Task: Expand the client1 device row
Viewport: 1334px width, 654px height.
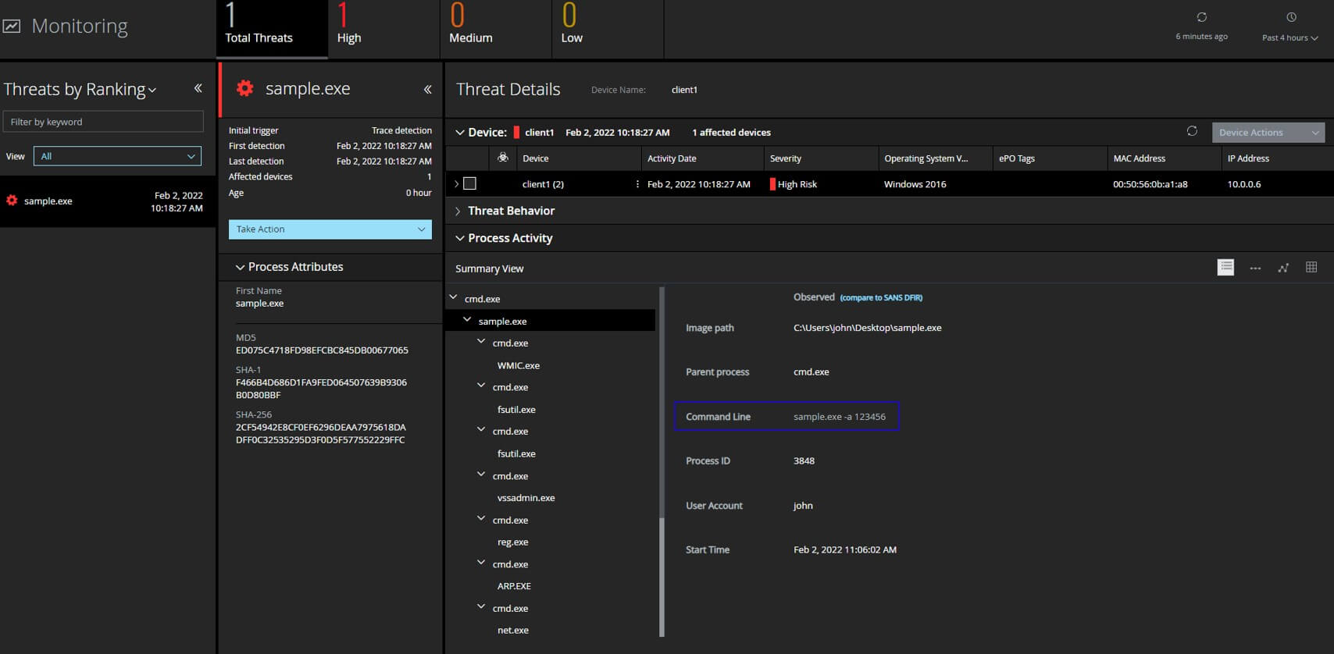Action: [457, 184]
